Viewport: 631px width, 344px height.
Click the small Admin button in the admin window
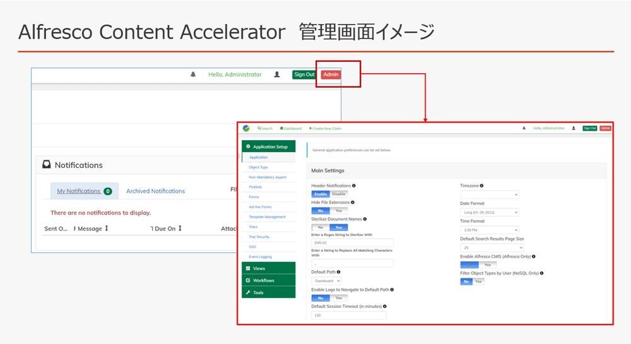tap(606, 128)
